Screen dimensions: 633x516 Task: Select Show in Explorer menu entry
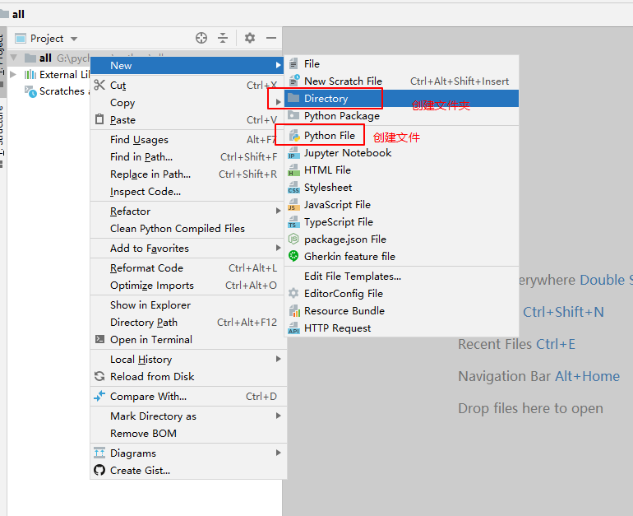(188, 305)
